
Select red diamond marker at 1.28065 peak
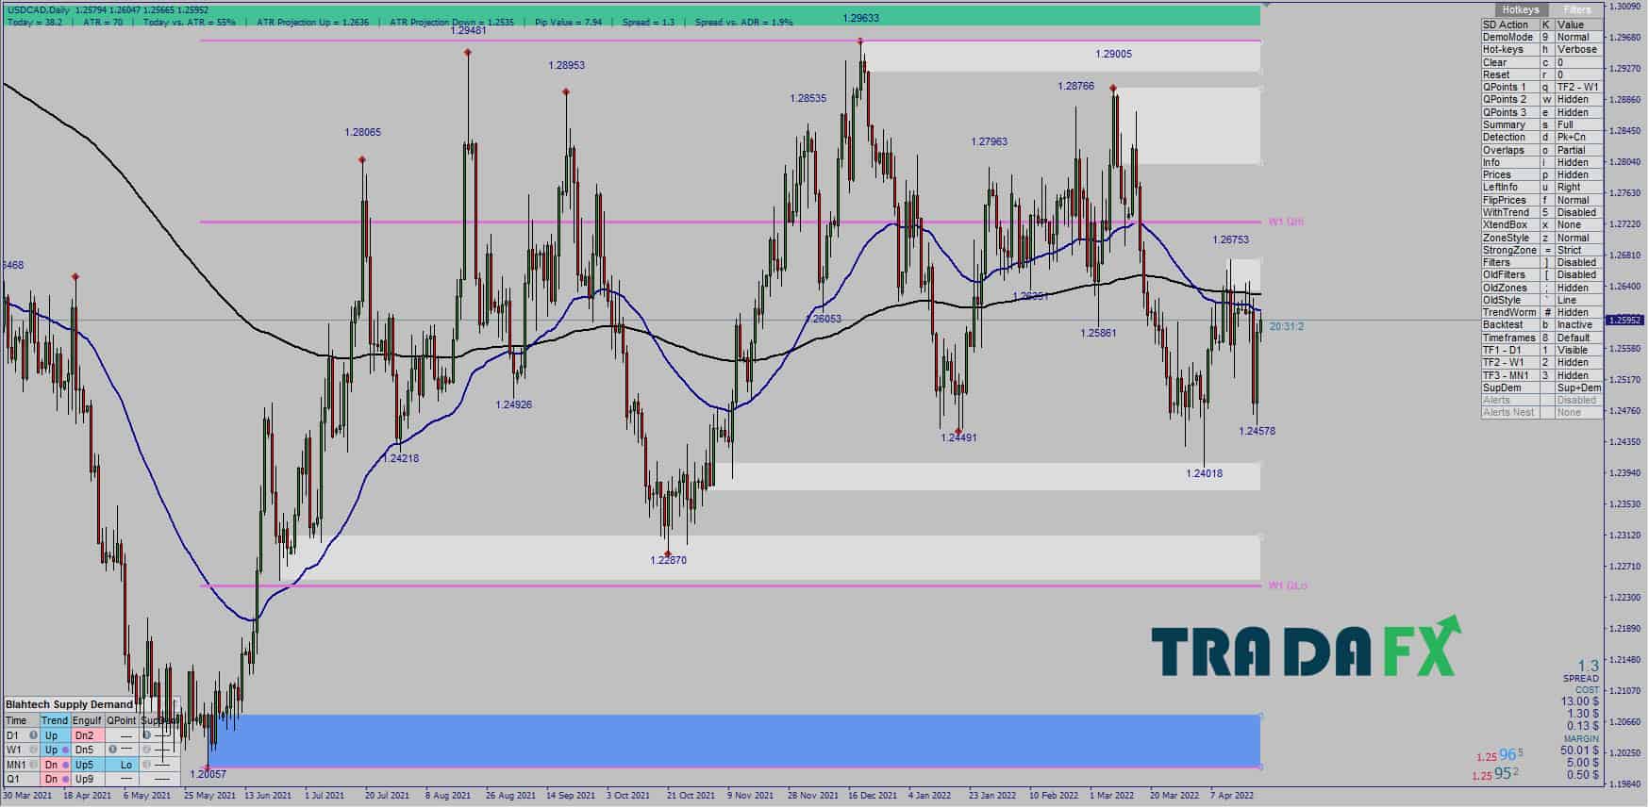point(362,160)
